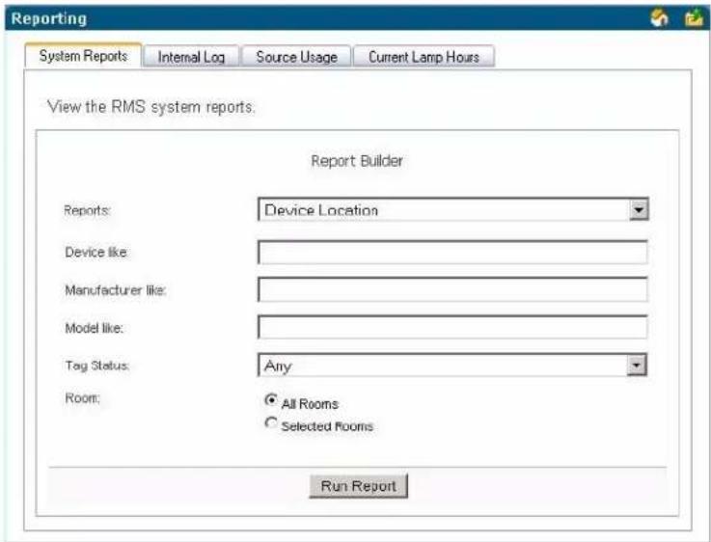Click the 'Reports:' label
Screen dimensions: 711x542
point(87,210)
